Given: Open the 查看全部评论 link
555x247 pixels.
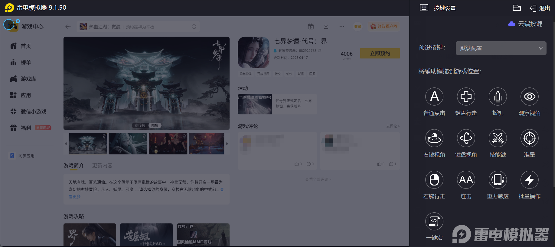Looking at the screenshot, I should click(318, 179).
